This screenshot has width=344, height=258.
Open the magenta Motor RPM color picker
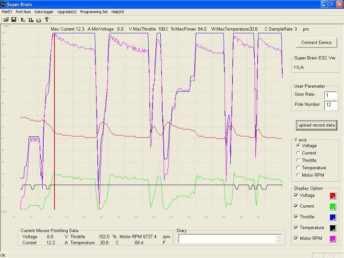pyautogui.click(x=332, y=239)
